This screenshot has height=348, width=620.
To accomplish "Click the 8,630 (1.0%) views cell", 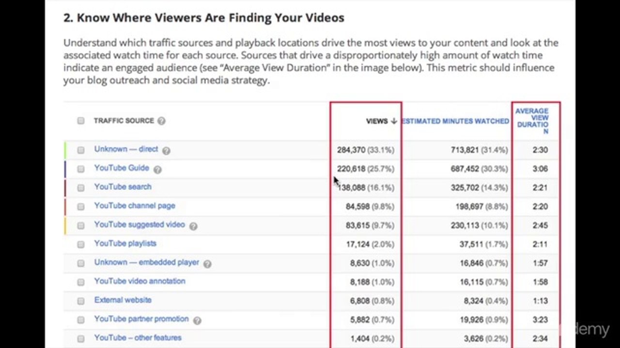I will tap(372, 263).
